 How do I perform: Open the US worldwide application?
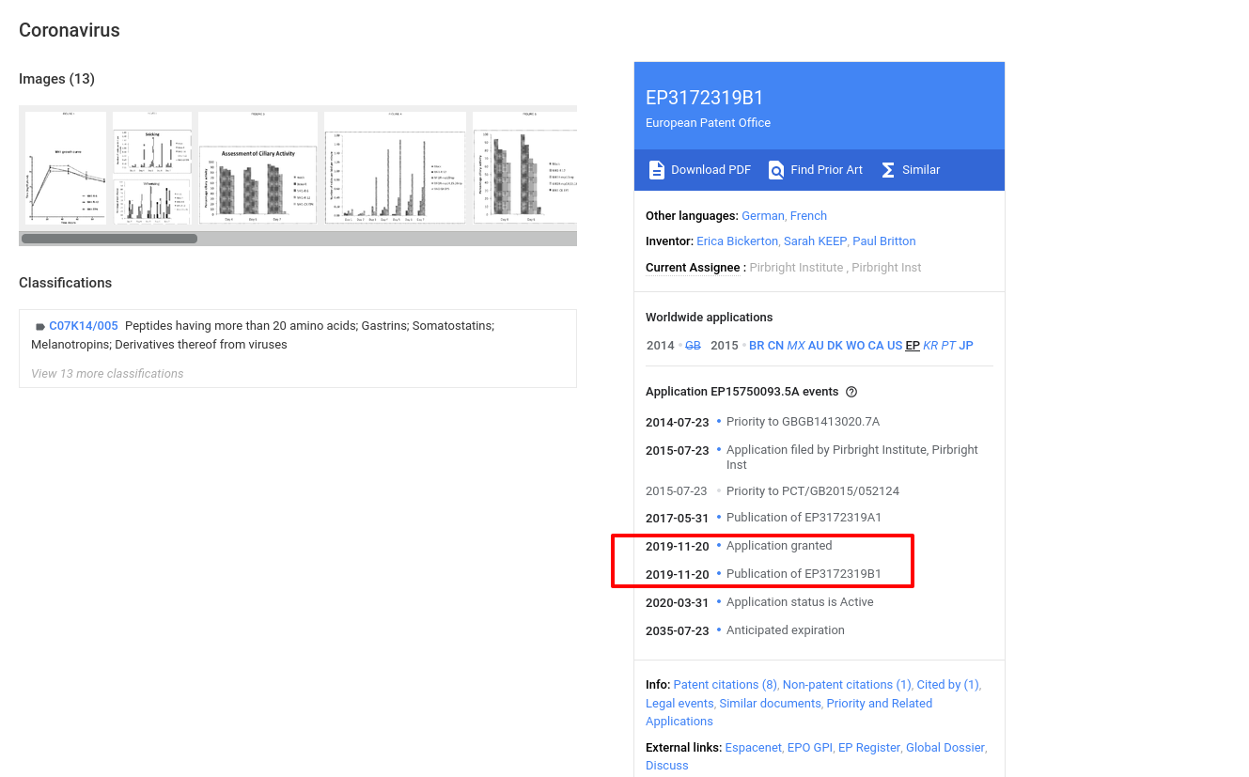coord(895,346)
